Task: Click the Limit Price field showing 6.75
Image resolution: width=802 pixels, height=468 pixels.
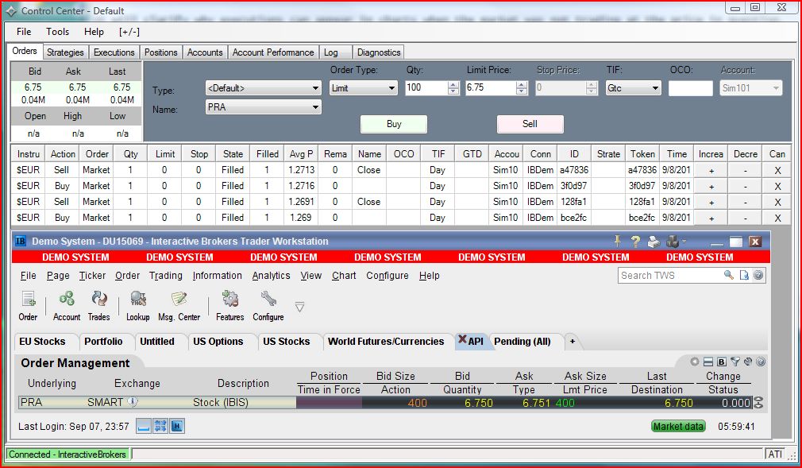Action: (x=491, y=88)
